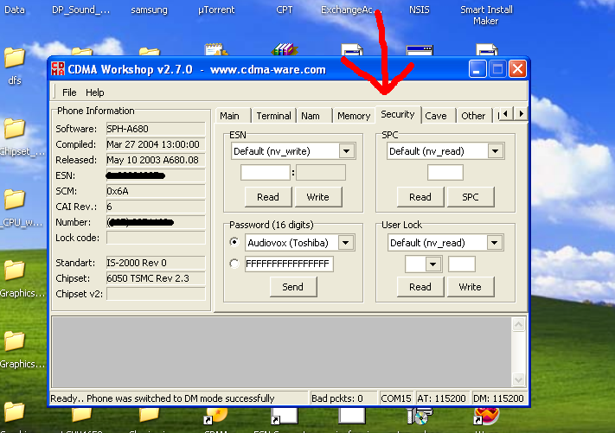
Task: Expand the ESN method dropdown
Action: [347, 151]
